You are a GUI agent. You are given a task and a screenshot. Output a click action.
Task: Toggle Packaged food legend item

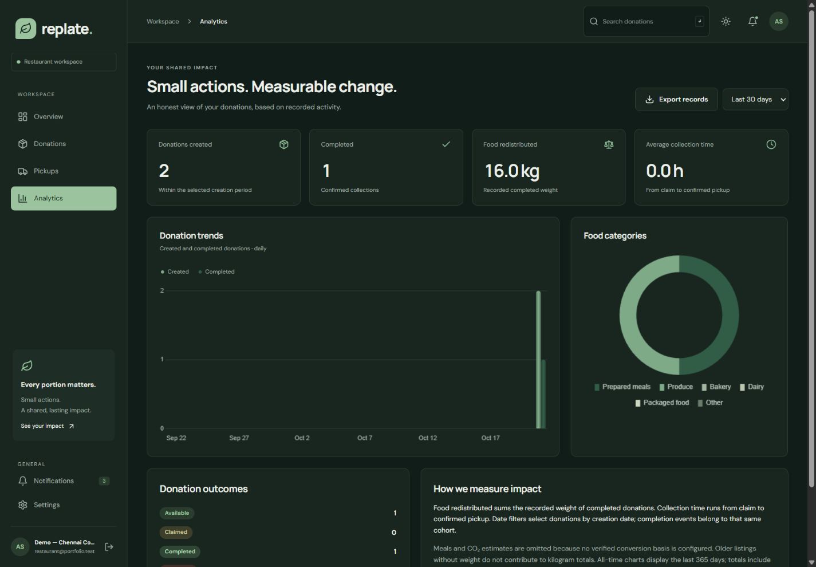[662, 403]
